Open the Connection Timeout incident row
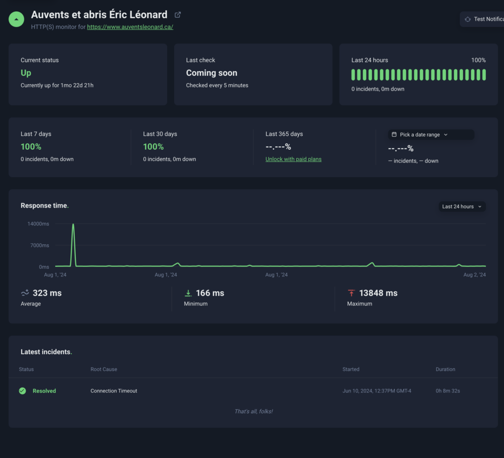 tap(114, 391)
